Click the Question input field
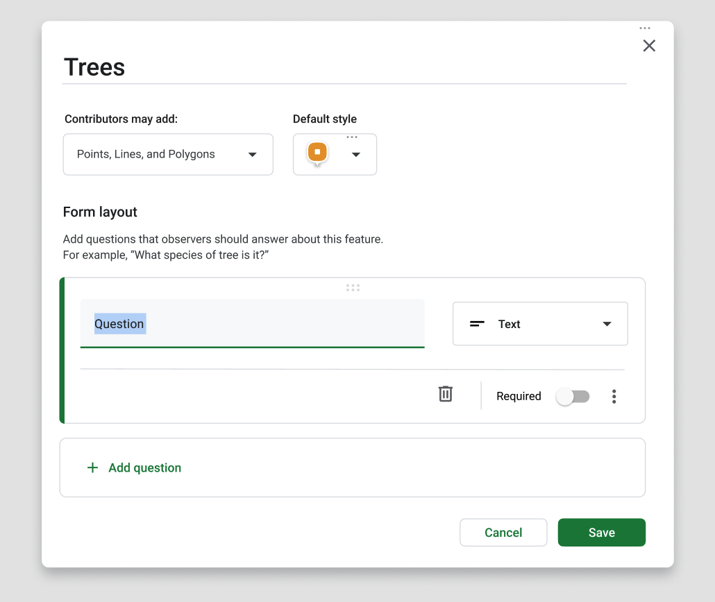This screenshot has width=715, height=602. 252,324
